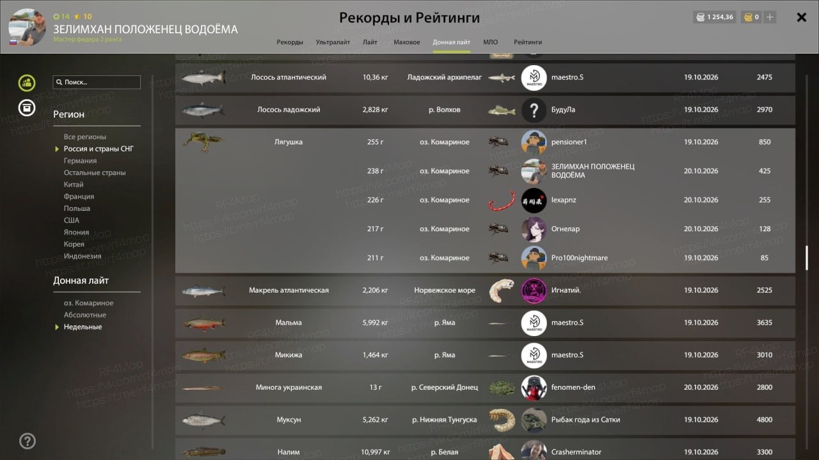Click the plus icon to add gold

770,17
